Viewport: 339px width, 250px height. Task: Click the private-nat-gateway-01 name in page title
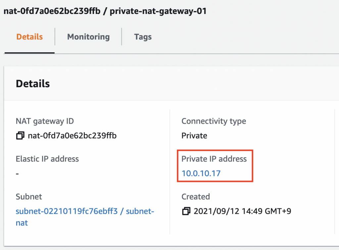tap(158, 11)
